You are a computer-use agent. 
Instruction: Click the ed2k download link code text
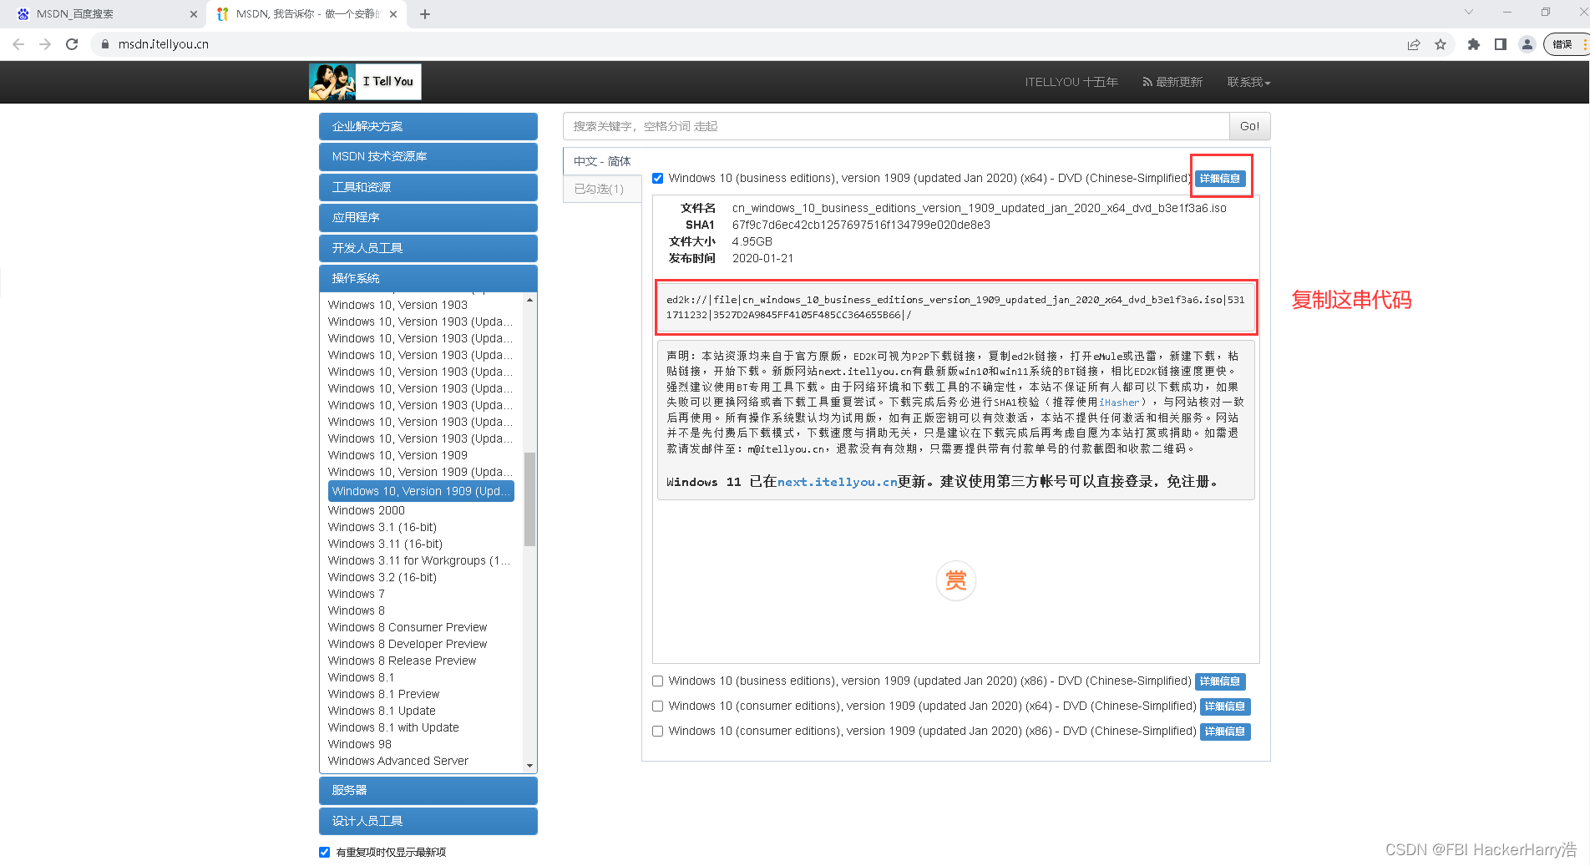955,307
